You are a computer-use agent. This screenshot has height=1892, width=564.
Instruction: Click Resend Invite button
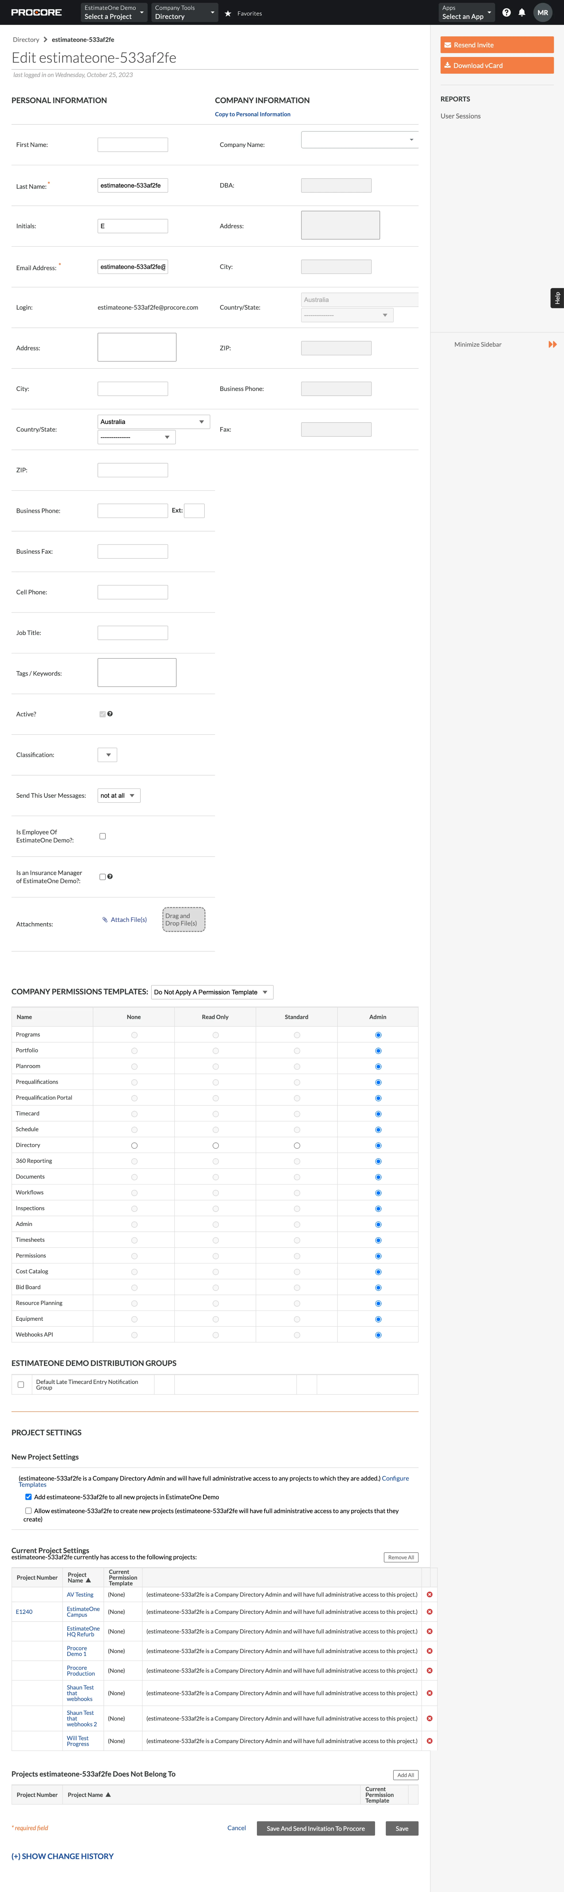pyautogui.click(x=497, y=45)
